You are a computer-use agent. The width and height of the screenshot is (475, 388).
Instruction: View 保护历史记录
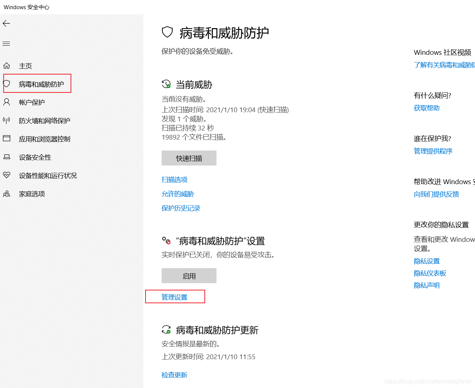[x=181, y=208]
